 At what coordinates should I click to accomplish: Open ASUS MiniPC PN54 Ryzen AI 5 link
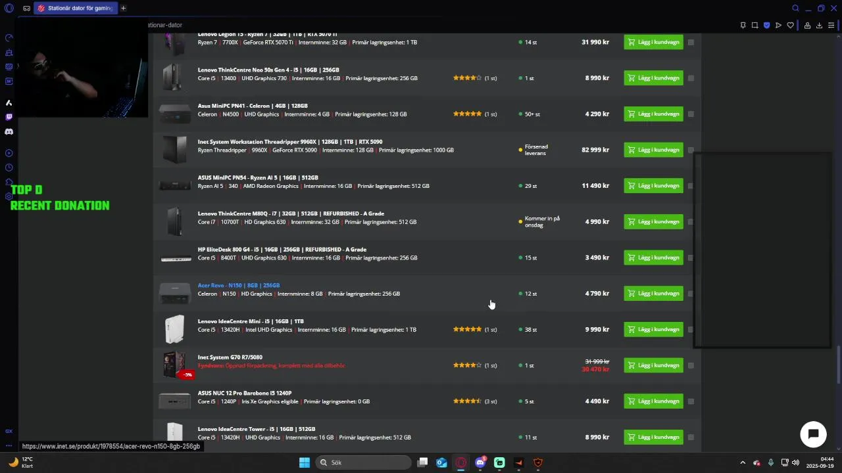click(258, 177)
